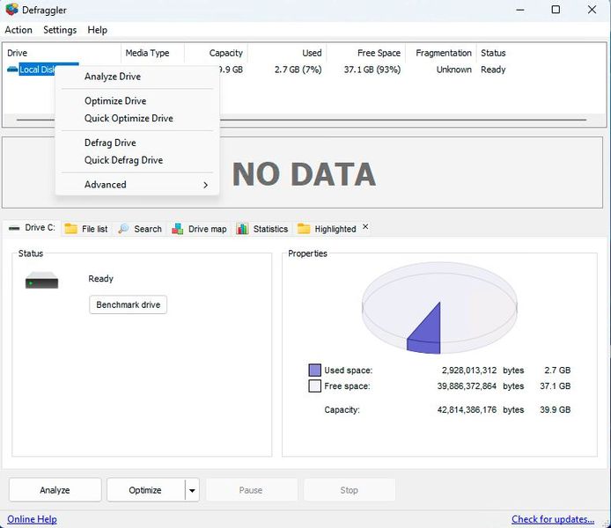Screen dimensions: 611x528
Task: Switch to the File list tab
Action: coord(86,229)
